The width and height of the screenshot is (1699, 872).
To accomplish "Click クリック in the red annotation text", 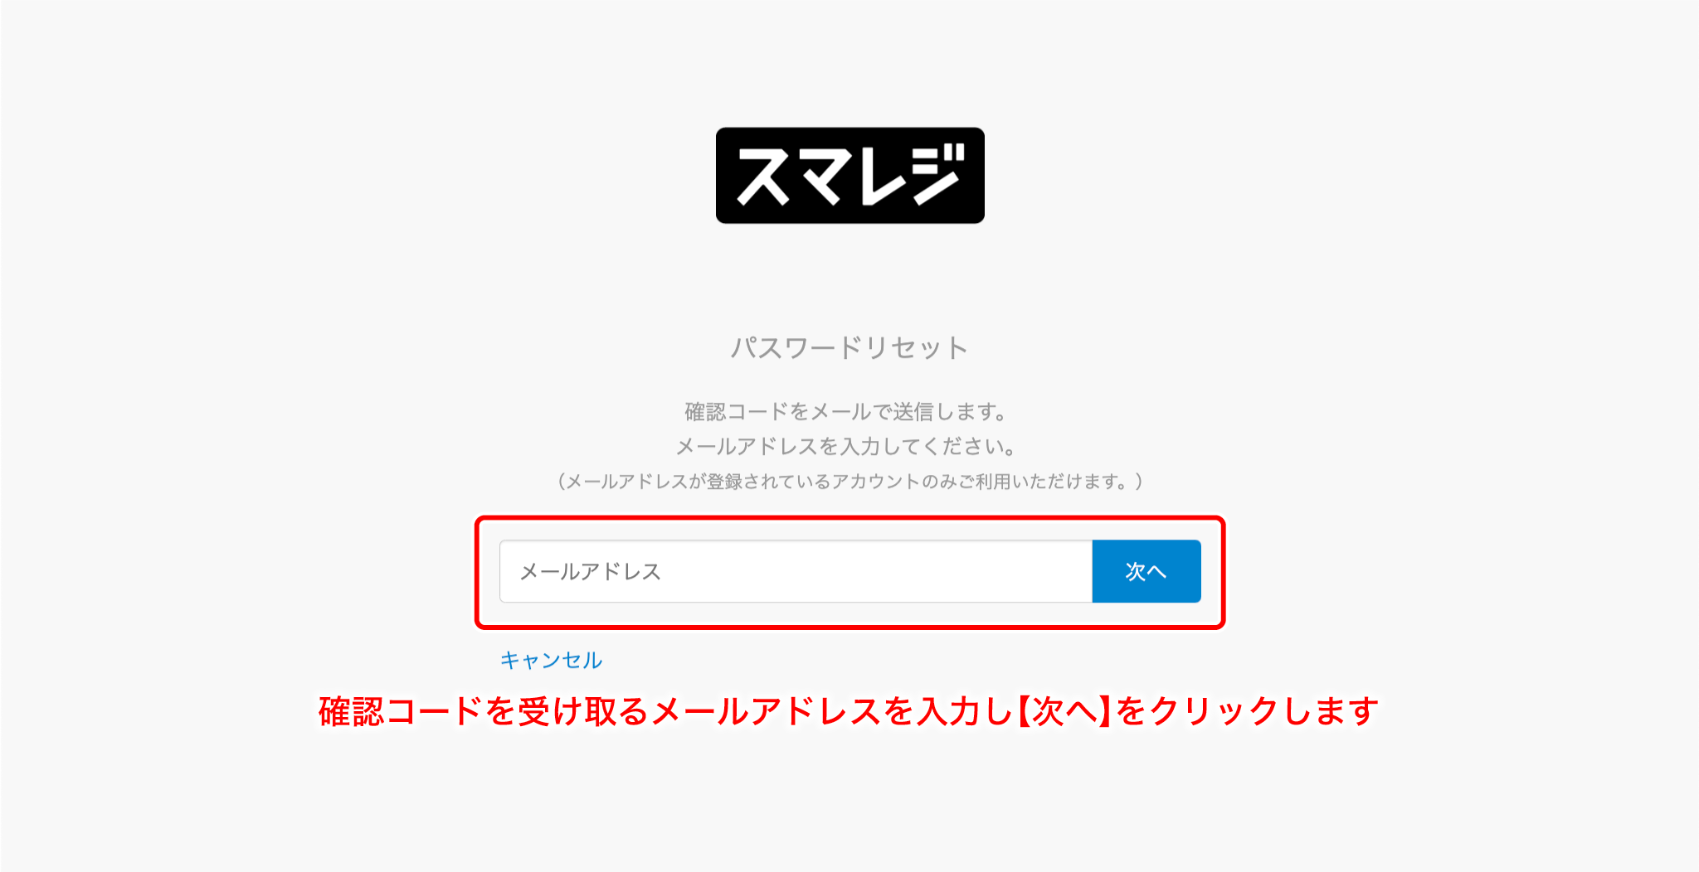I will pos(1214,711).
